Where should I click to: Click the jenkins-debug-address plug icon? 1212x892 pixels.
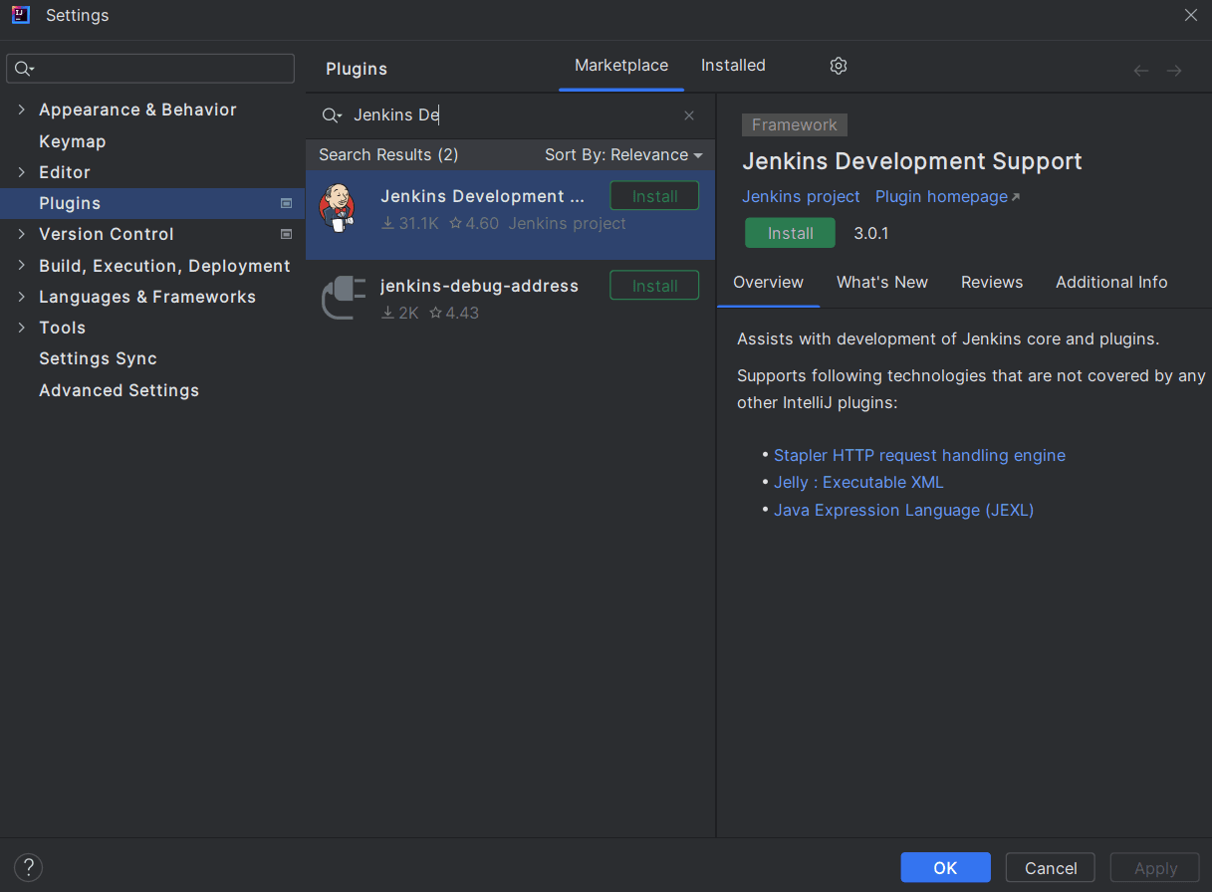(x=344, y=298)
